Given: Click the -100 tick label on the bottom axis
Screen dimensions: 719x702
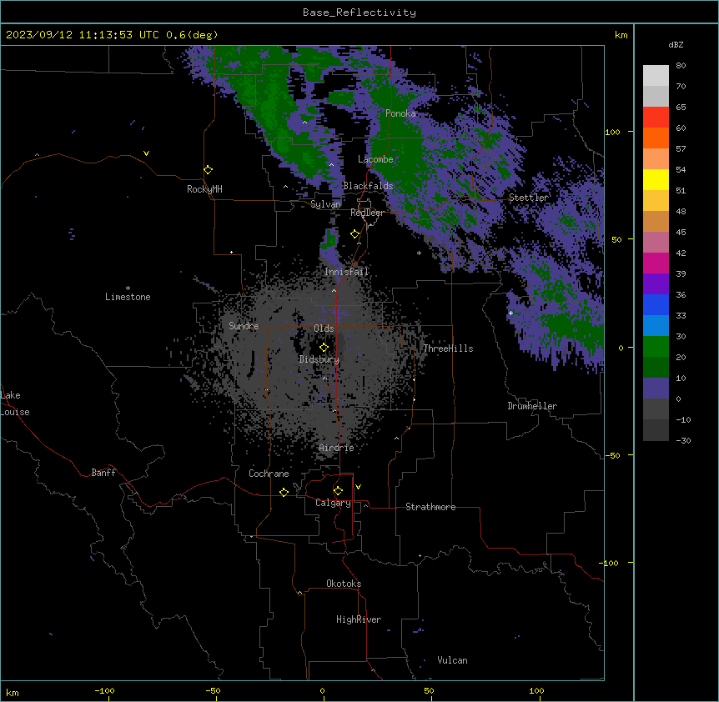Looking at the screenshot, I should point(104,690).
